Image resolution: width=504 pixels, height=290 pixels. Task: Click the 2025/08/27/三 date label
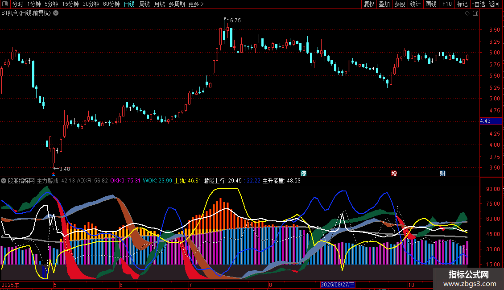coord(338,285)
